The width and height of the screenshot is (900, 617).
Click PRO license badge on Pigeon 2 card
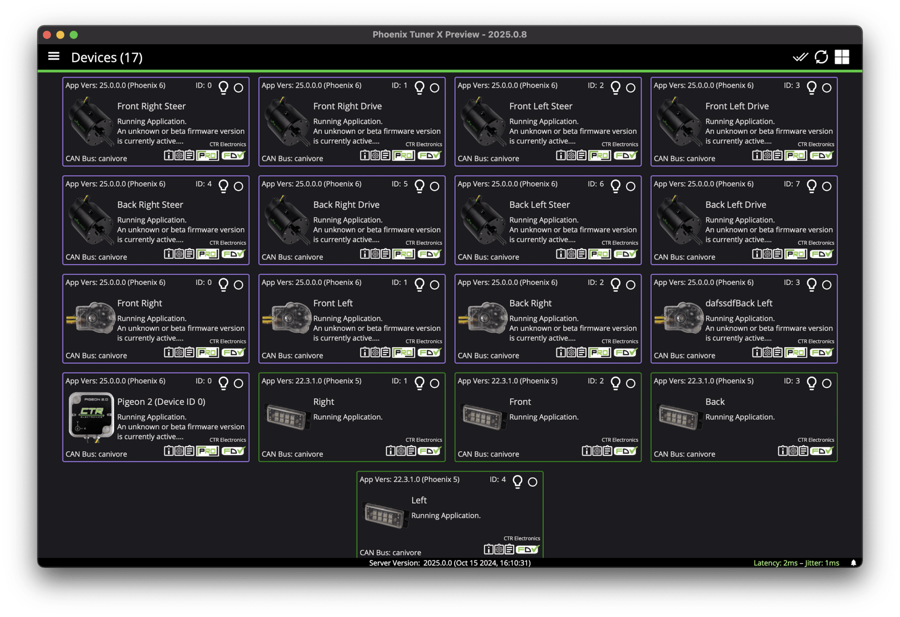click(x=207, y=451)
